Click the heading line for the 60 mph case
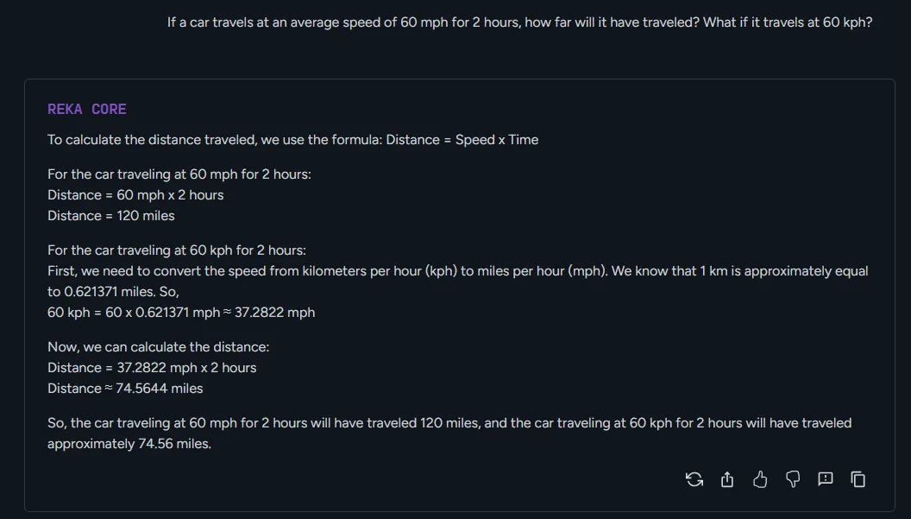911x519 pixels. tap(179, 174)
